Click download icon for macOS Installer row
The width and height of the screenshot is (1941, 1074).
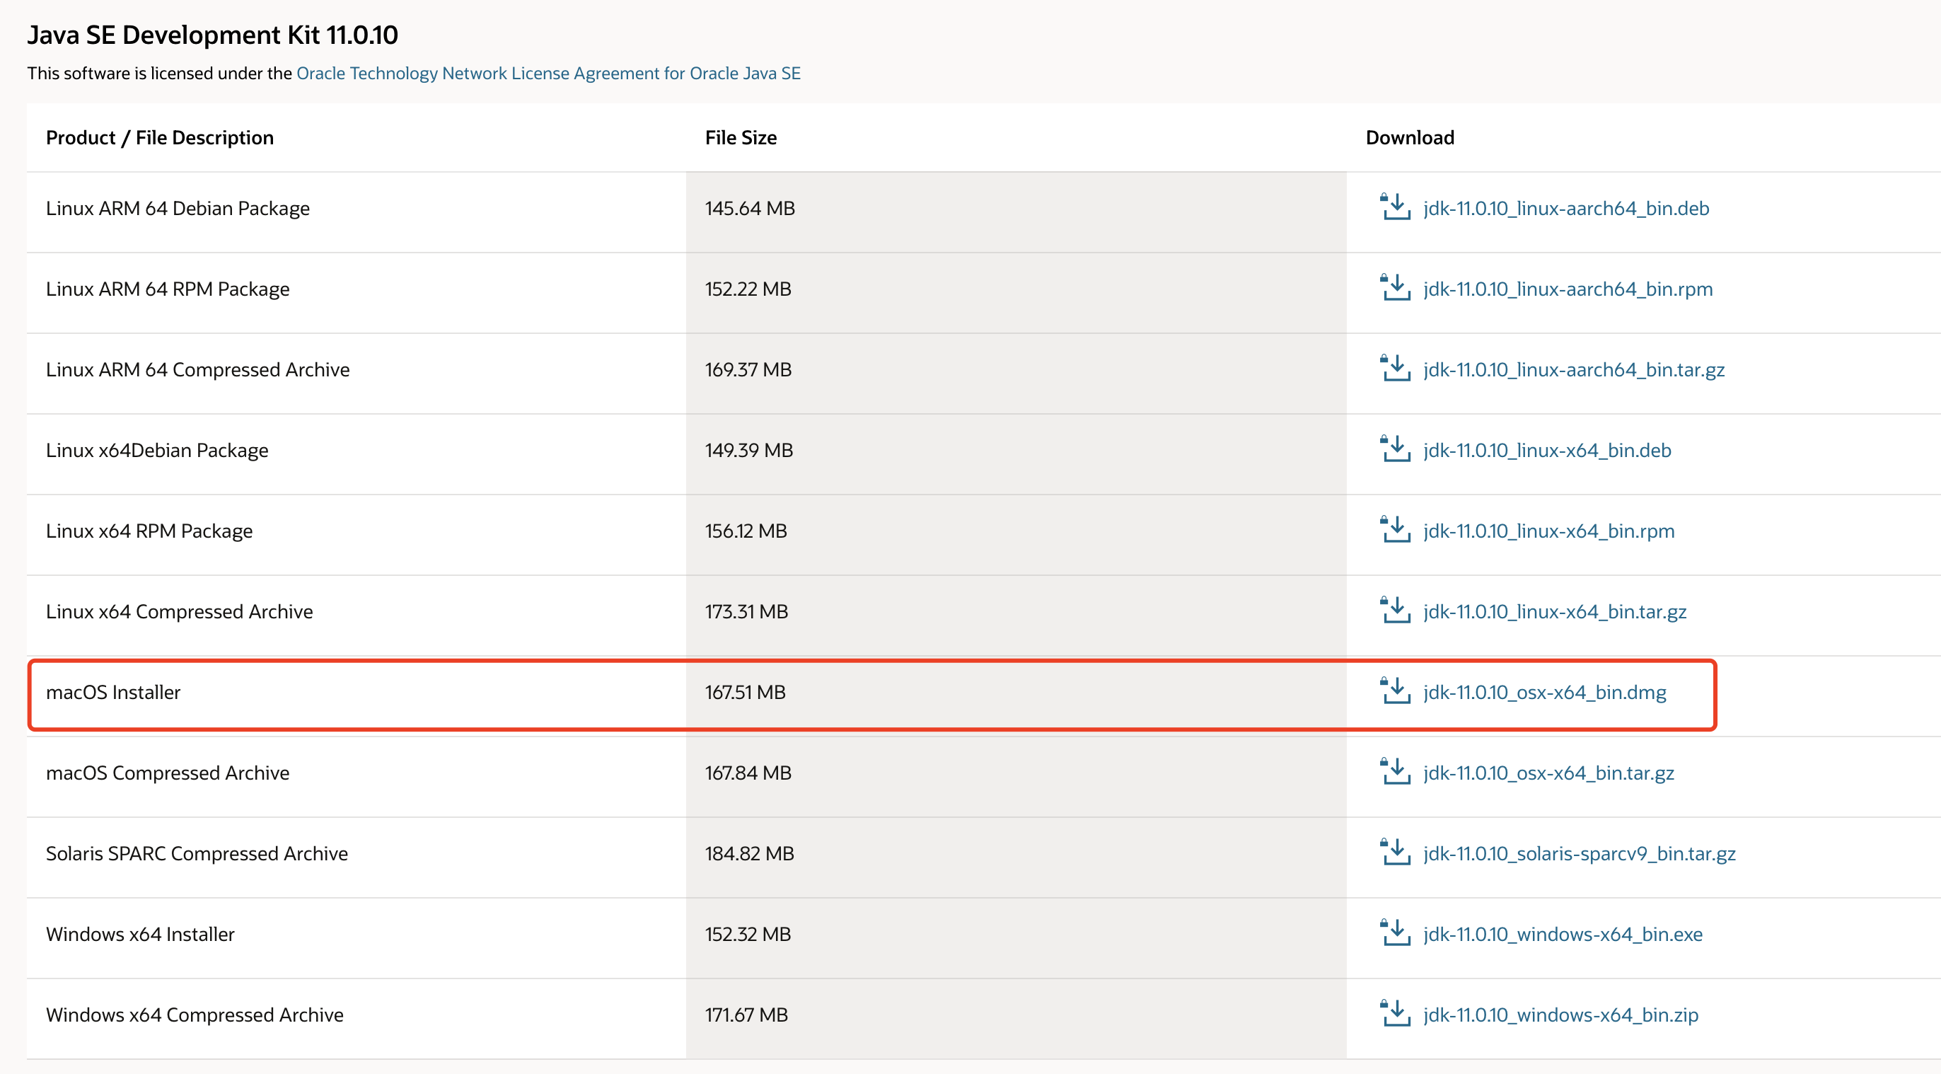(x=1396, y=691)
